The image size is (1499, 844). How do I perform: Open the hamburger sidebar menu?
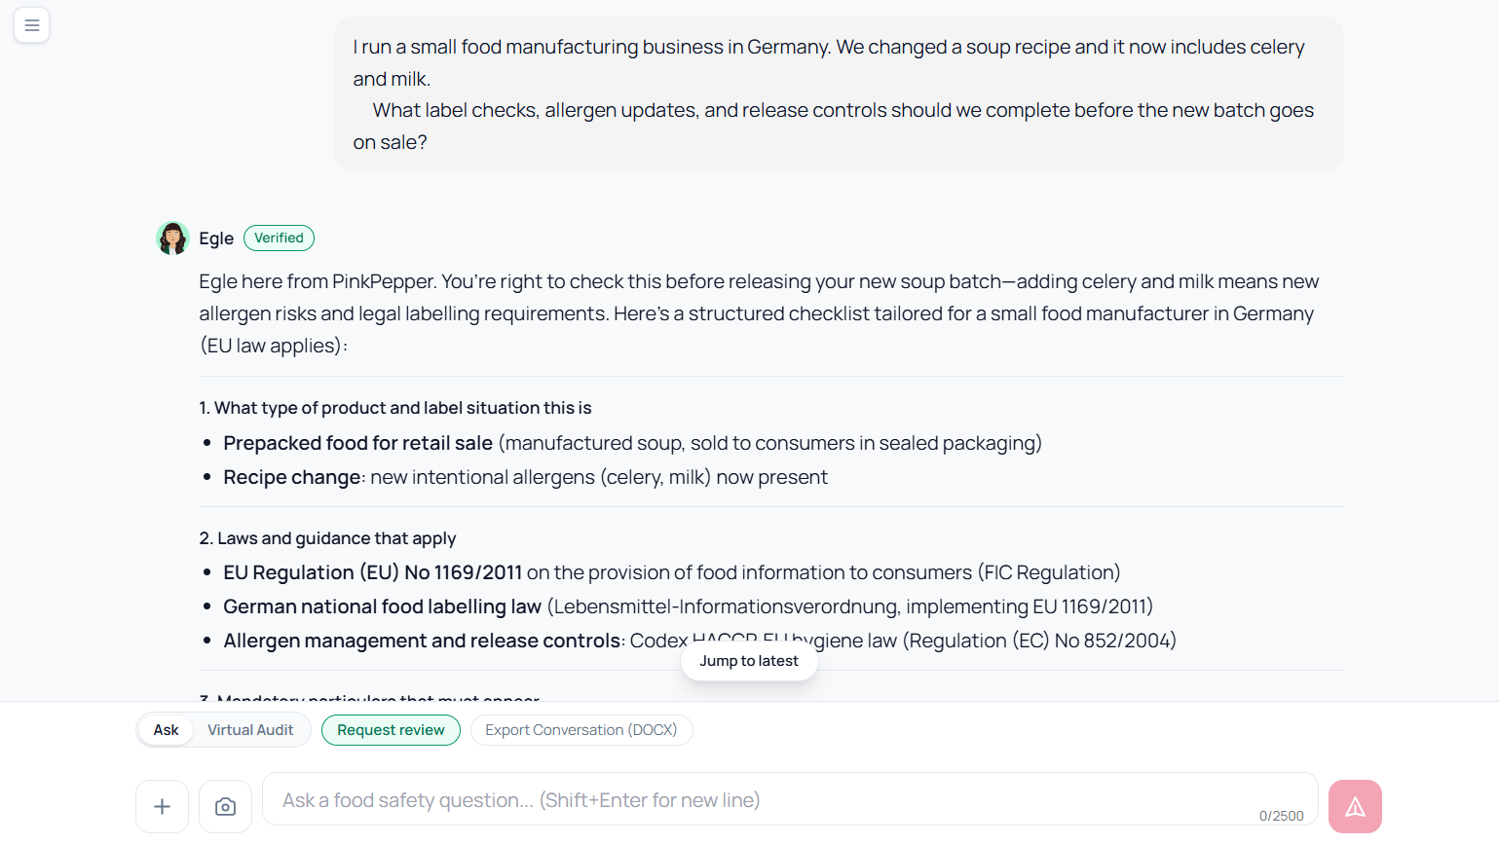pos(32,25)
